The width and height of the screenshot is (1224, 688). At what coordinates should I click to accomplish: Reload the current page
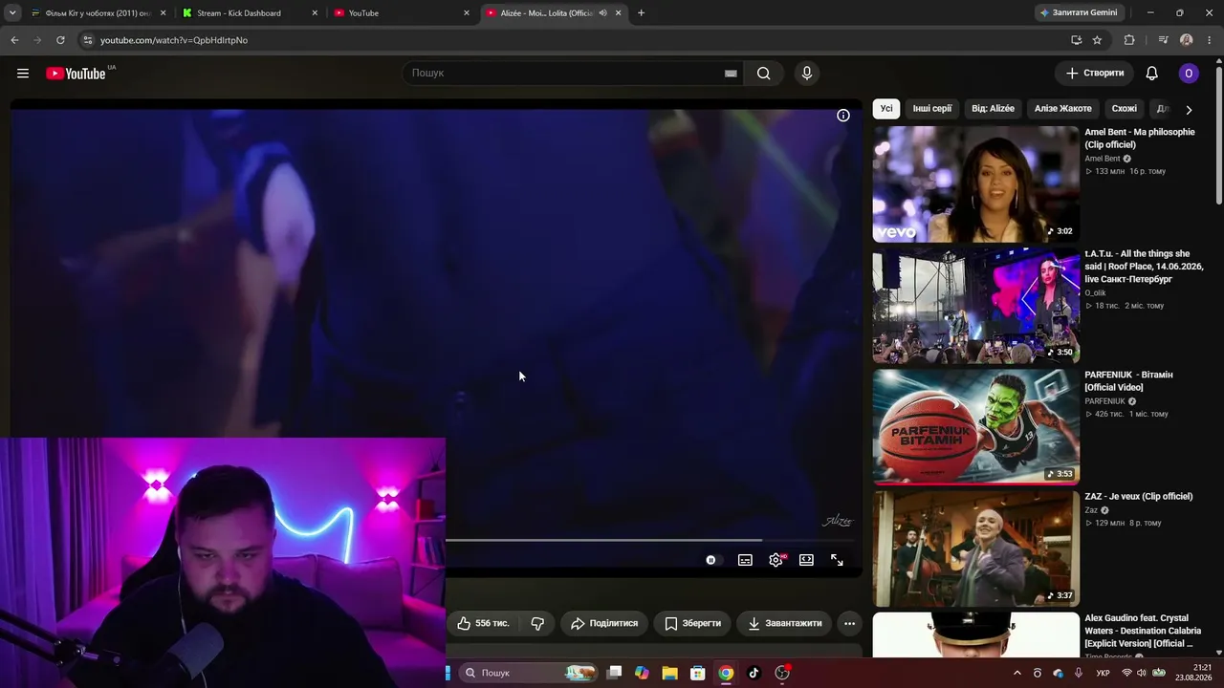pyautogui.click(x=60, y=40)
